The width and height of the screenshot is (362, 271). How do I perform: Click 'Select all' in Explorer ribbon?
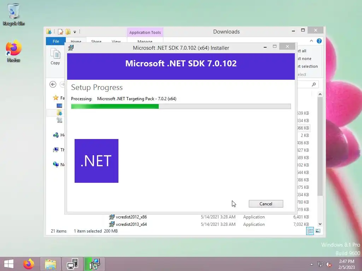coord(302,51)
